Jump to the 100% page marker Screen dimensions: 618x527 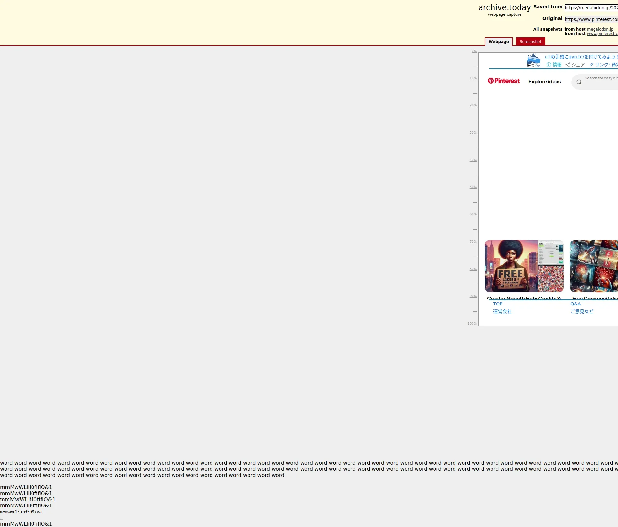click(472, 324)
